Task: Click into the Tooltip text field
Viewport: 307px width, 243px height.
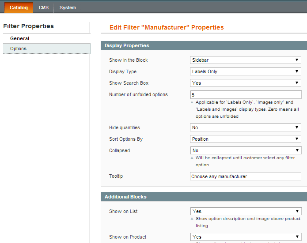Action: [x=245, y=176]
